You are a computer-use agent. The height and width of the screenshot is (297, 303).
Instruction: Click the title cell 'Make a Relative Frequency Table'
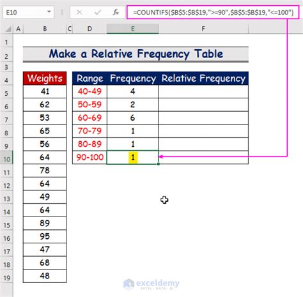(x=136, y=54)
